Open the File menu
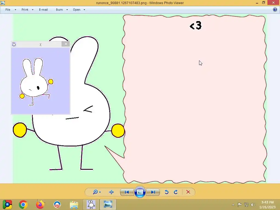Image resolution: width=280 pixels, height=210 pixels. tap(8, 10)
